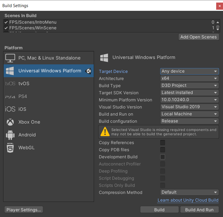
Task: Toggle Autoconnect Profiler checkbox
Action: click(162, 164)
